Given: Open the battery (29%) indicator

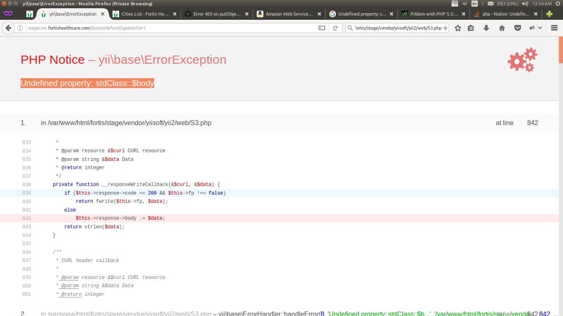Looking at the screenshot, I should [x=508, y=3].
